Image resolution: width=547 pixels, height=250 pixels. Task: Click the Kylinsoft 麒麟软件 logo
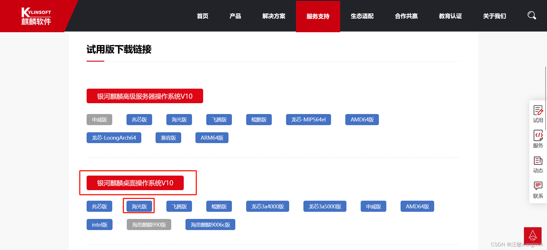(36, 16)
